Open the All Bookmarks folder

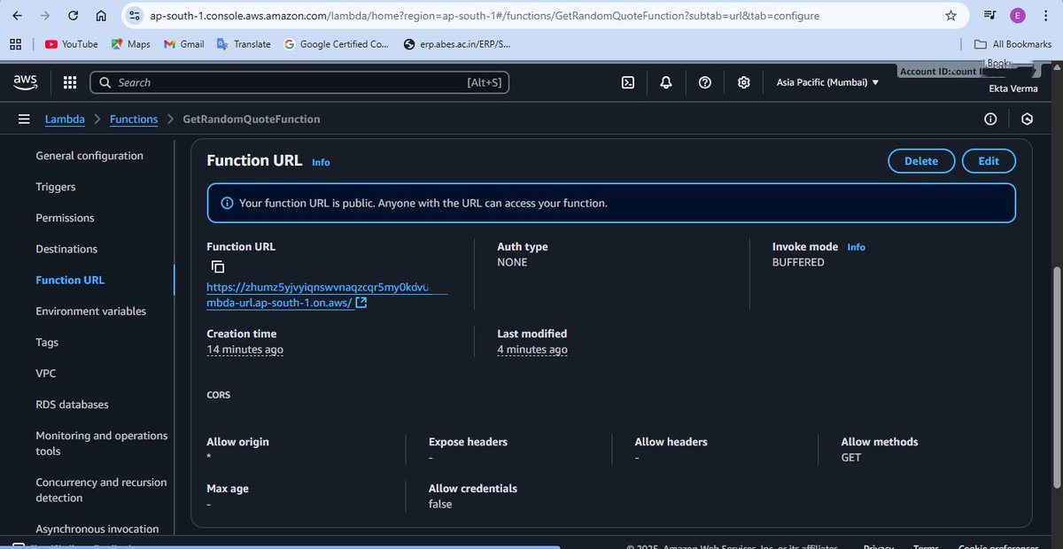click(x=1013, y=43)
